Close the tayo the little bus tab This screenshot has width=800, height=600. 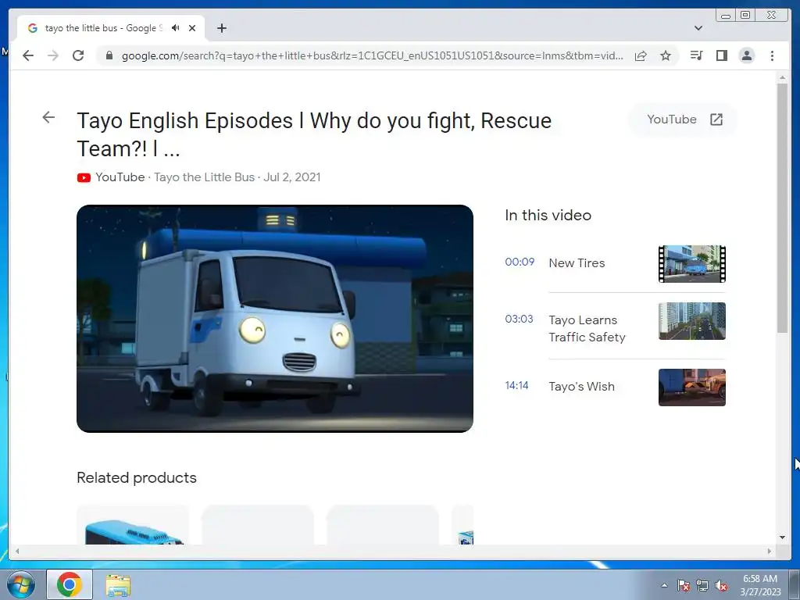click(x=192, y=28)
